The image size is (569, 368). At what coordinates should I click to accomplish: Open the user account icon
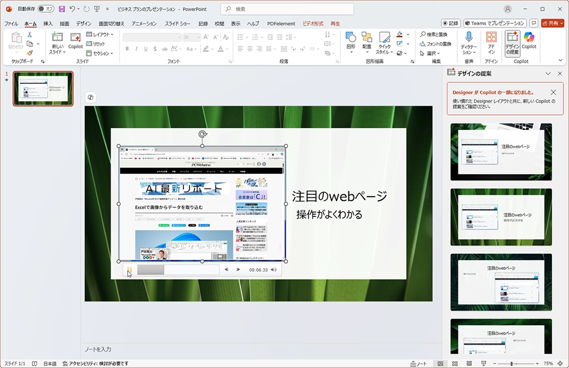coord(508,9)
